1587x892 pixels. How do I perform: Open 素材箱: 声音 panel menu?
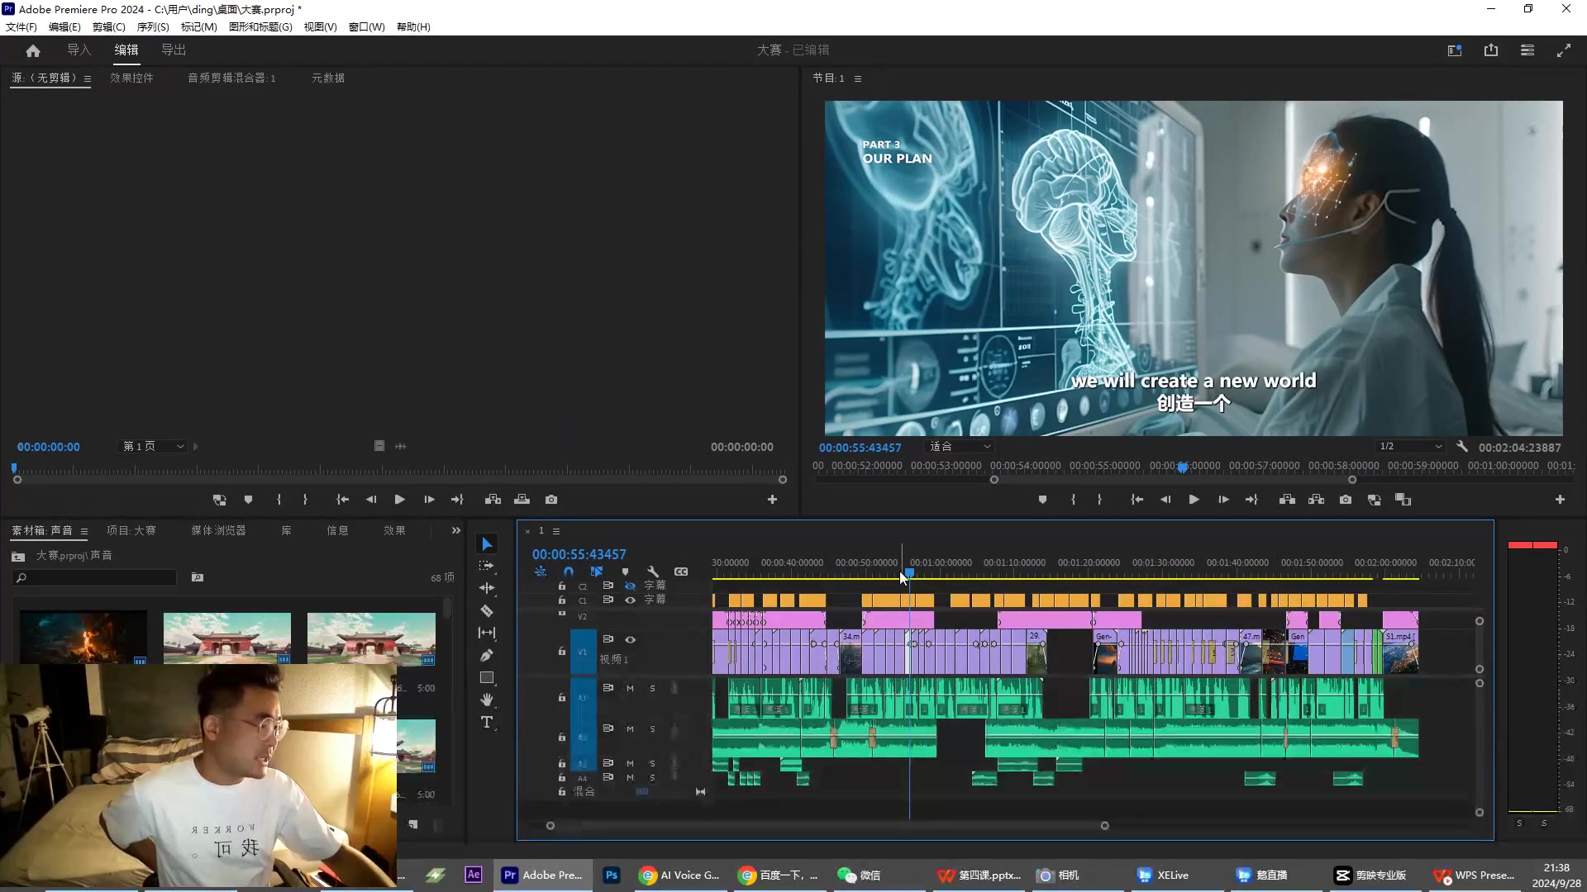(83, 531)
